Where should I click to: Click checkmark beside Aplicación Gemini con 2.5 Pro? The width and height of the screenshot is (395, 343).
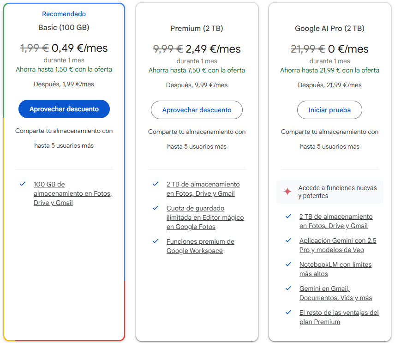[288, 240]
